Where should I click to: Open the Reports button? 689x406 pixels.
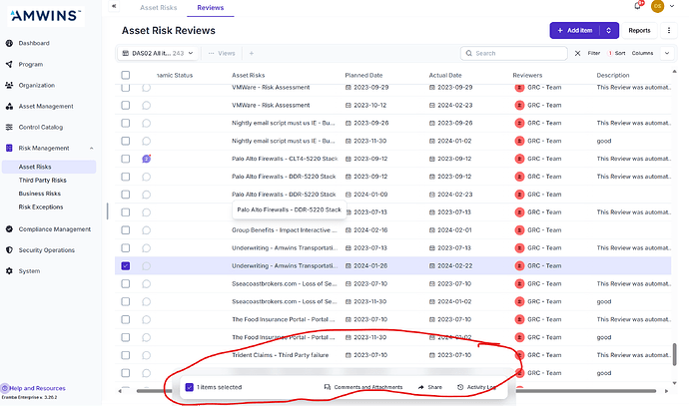click(x=639, y=30)
